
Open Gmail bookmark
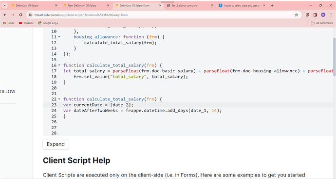[x=9, y=23]
